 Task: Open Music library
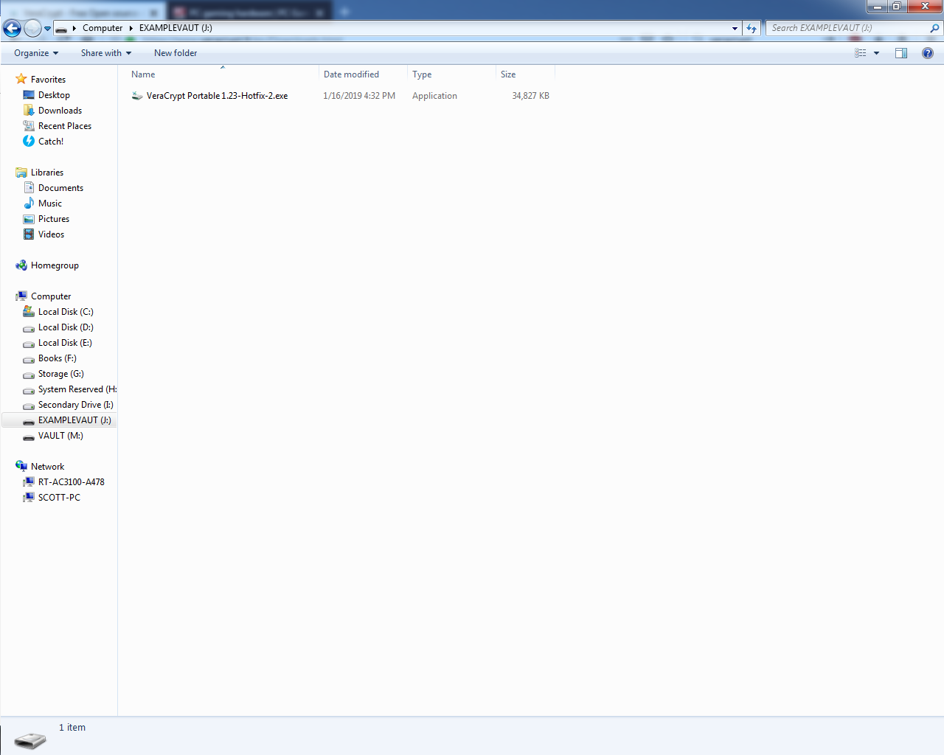50,203
